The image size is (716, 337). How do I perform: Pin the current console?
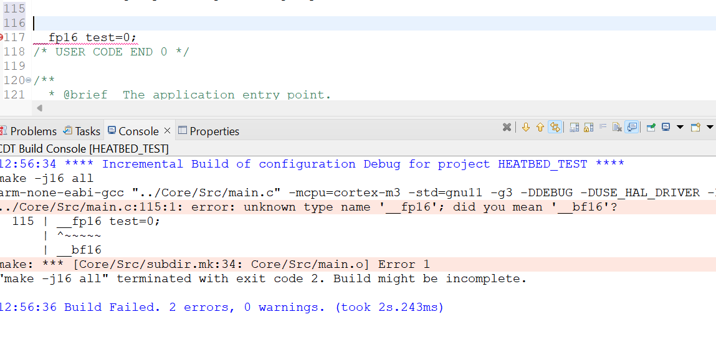(x=651, y=127)
